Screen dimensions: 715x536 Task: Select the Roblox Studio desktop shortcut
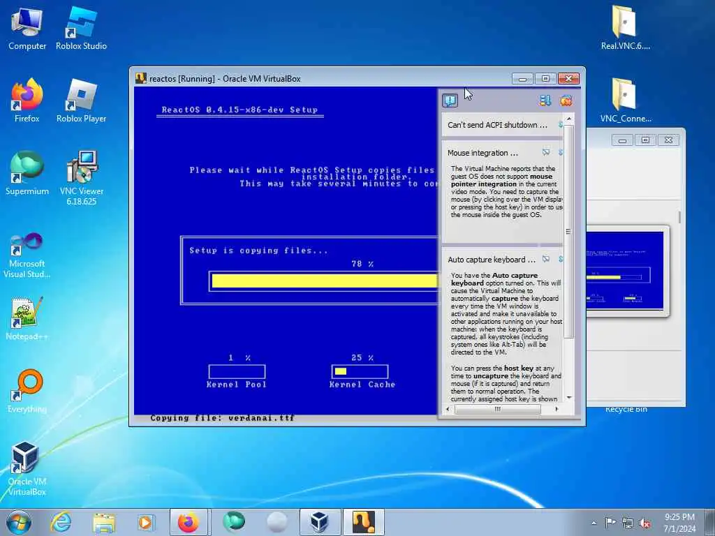click(x=81, y=28)
